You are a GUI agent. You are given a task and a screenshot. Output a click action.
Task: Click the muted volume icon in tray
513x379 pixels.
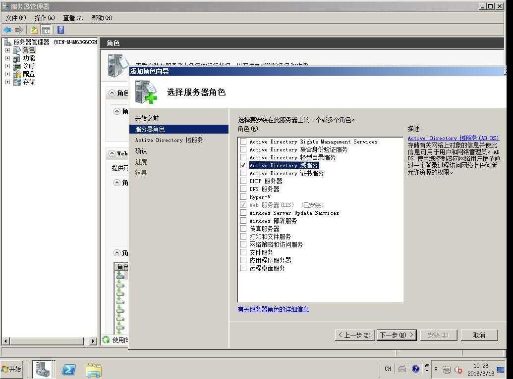[458, 370]
